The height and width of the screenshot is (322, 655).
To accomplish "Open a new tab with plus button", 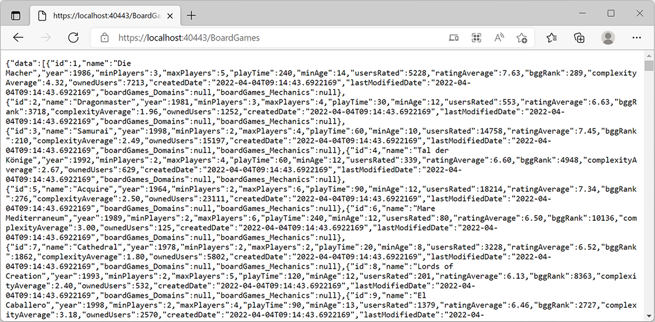I will click(x=191, y=16).
